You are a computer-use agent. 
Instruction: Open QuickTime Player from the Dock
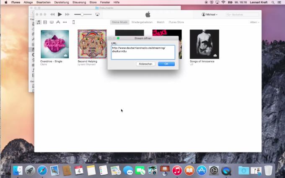(x=226, y=170)
